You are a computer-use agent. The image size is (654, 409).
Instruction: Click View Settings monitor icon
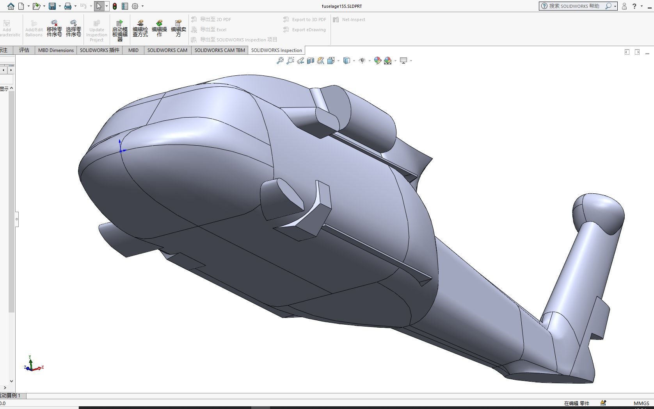pyautogui.click(x=403, y=61)
